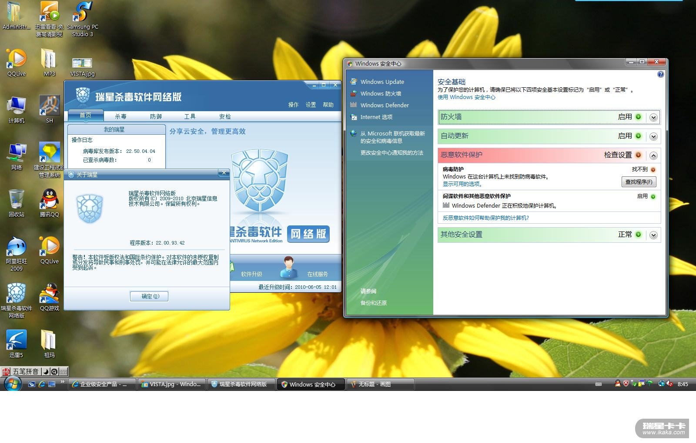Launch 瑞星杀毒软件网络版 desktop shortcut

click(17, 301)
